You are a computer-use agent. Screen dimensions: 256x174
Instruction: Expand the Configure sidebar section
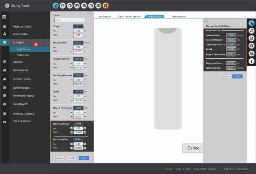click(19, 42)
